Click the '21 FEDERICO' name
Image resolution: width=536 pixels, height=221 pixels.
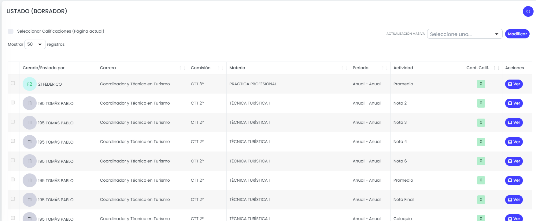tap(50, 84)
